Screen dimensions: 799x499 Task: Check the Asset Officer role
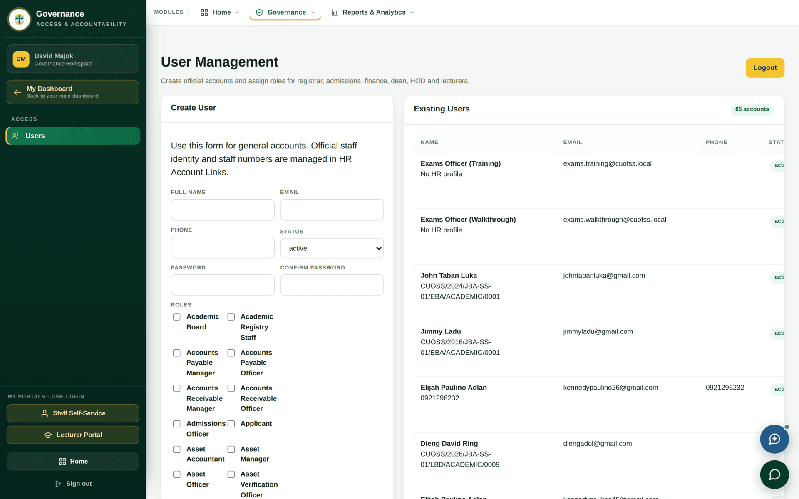tap(177, 474)
